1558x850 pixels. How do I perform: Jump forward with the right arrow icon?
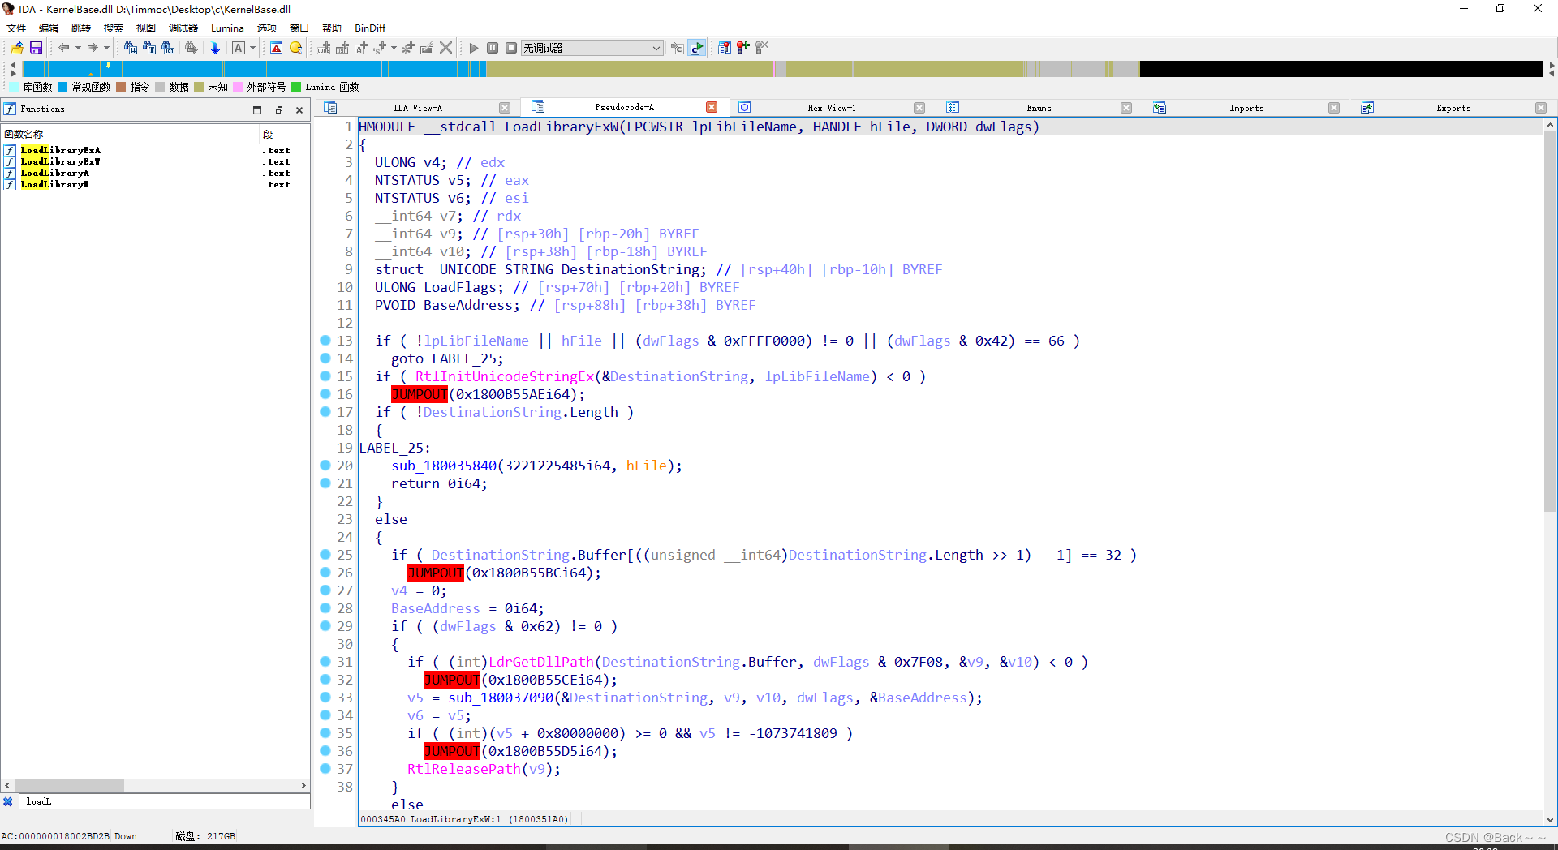[x=93, y=48]
